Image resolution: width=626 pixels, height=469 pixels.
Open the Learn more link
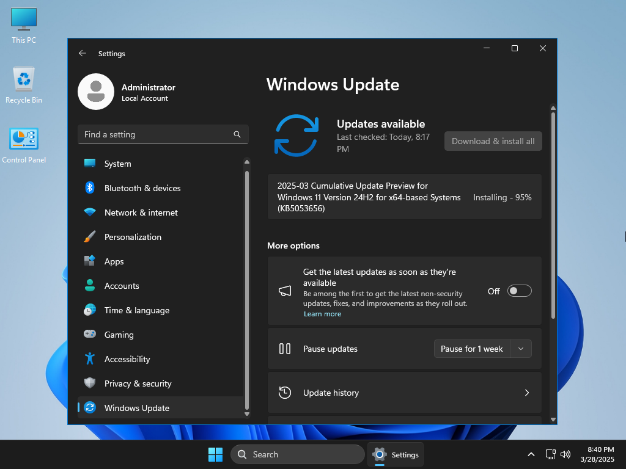[x=323, y=314]
